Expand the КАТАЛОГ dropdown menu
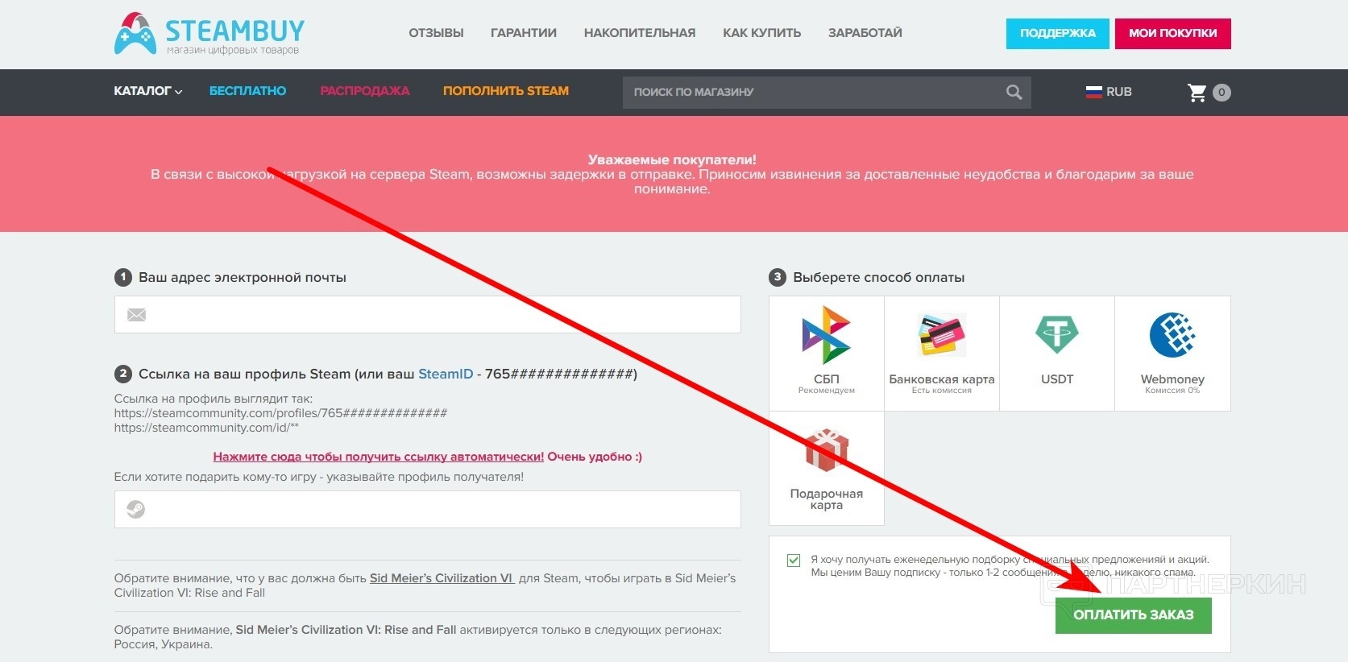 148,91
